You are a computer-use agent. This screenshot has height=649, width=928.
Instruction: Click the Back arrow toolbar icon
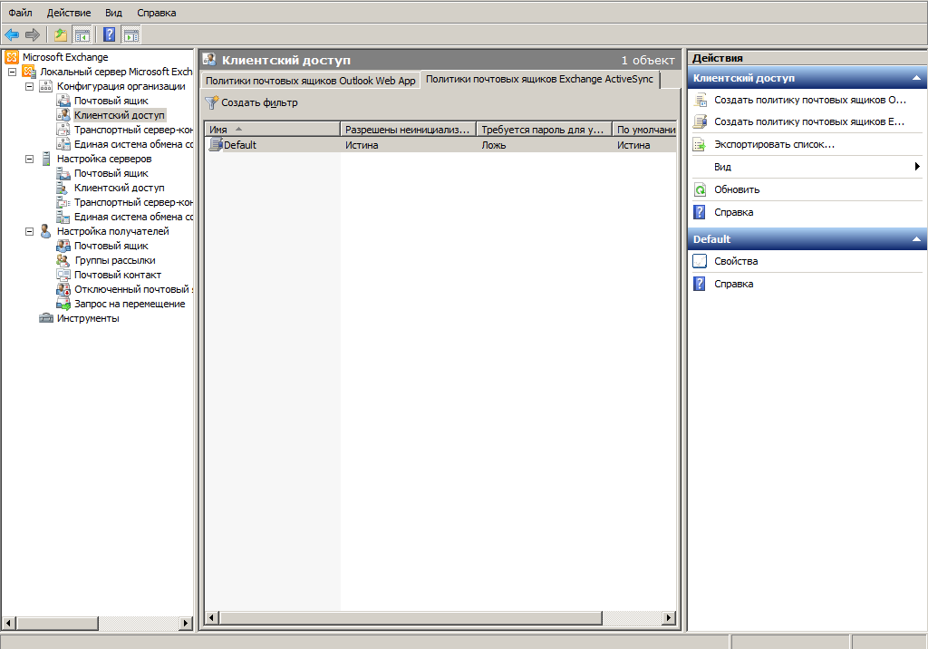click(11, 35)
